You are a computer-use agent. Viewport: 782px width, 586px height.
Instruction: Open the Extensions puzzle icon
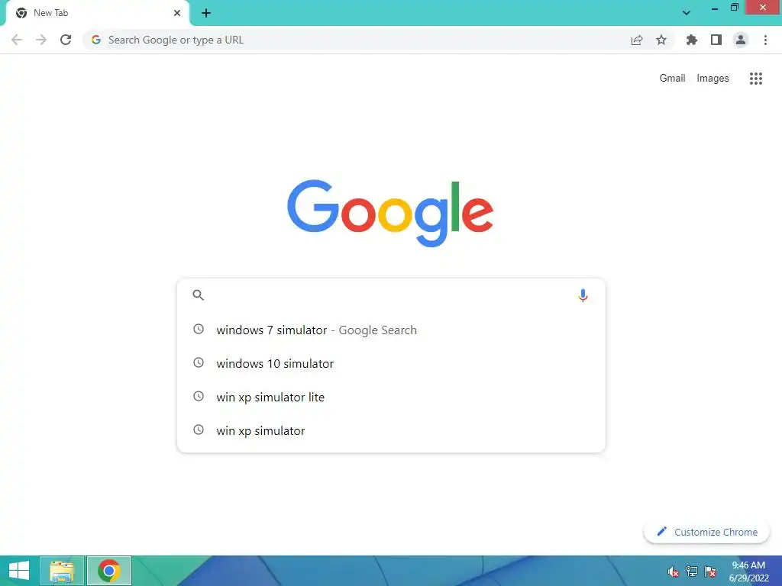(691, 40)
